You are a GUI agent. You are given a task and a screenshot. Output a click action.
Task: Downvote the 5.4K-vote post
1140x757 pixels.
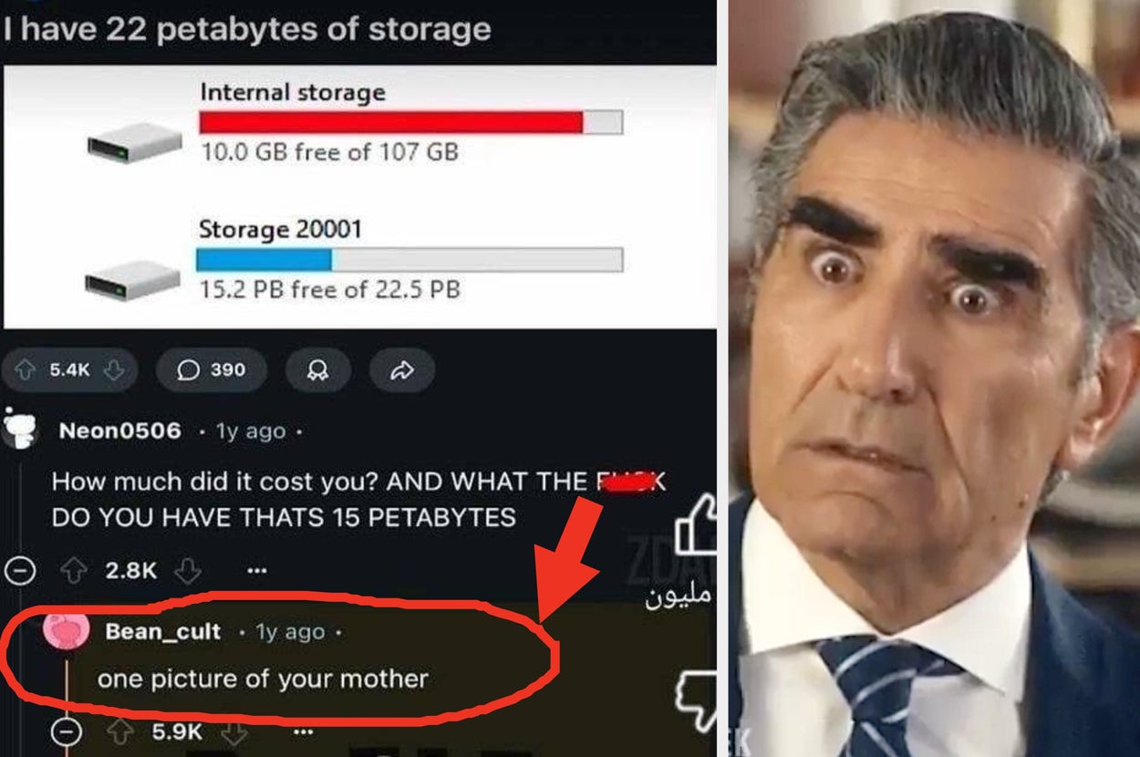(x=113, y=369)
